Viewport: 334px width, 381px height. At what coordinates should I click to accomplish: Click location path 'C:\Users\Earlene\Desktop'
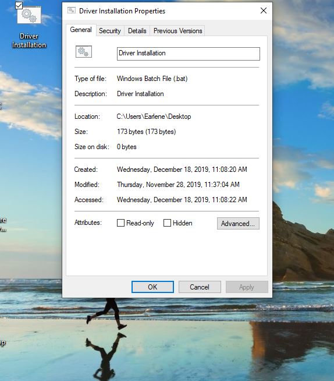coord(154,117)
